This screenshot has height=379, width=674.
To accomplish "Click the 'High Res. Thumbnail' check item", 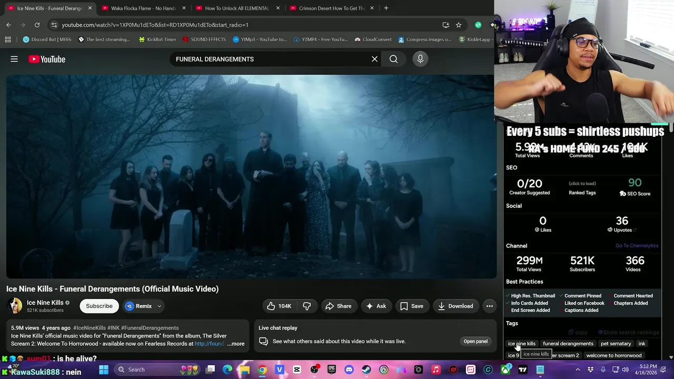I will tap(529, 296).
